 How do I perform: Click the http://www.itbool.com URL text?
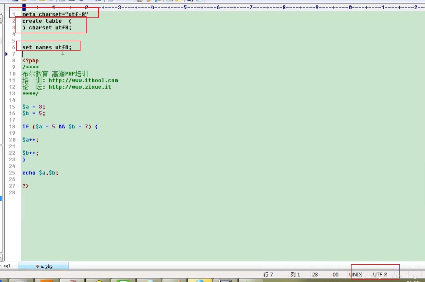coord(83,80)
